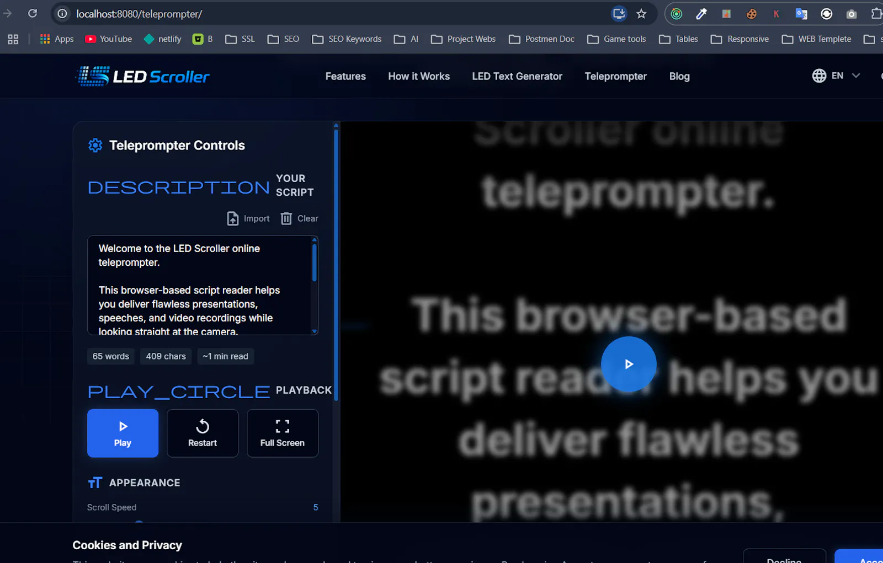
Task: Open the How it Works nav link
Action: 419,76
